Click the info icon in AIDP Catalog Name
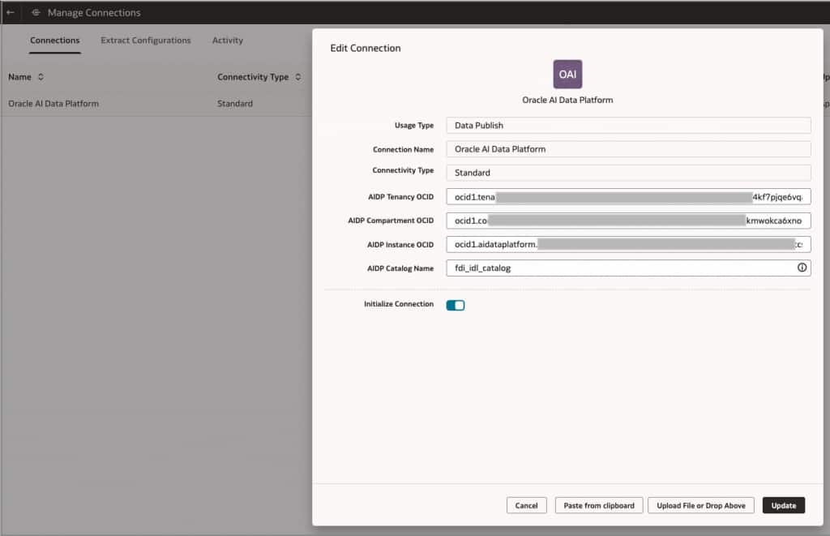The width and height of the screenshot is (830, 536). click(802, 268)
